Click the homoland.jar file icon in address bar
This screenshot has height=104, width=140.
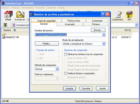14,25
